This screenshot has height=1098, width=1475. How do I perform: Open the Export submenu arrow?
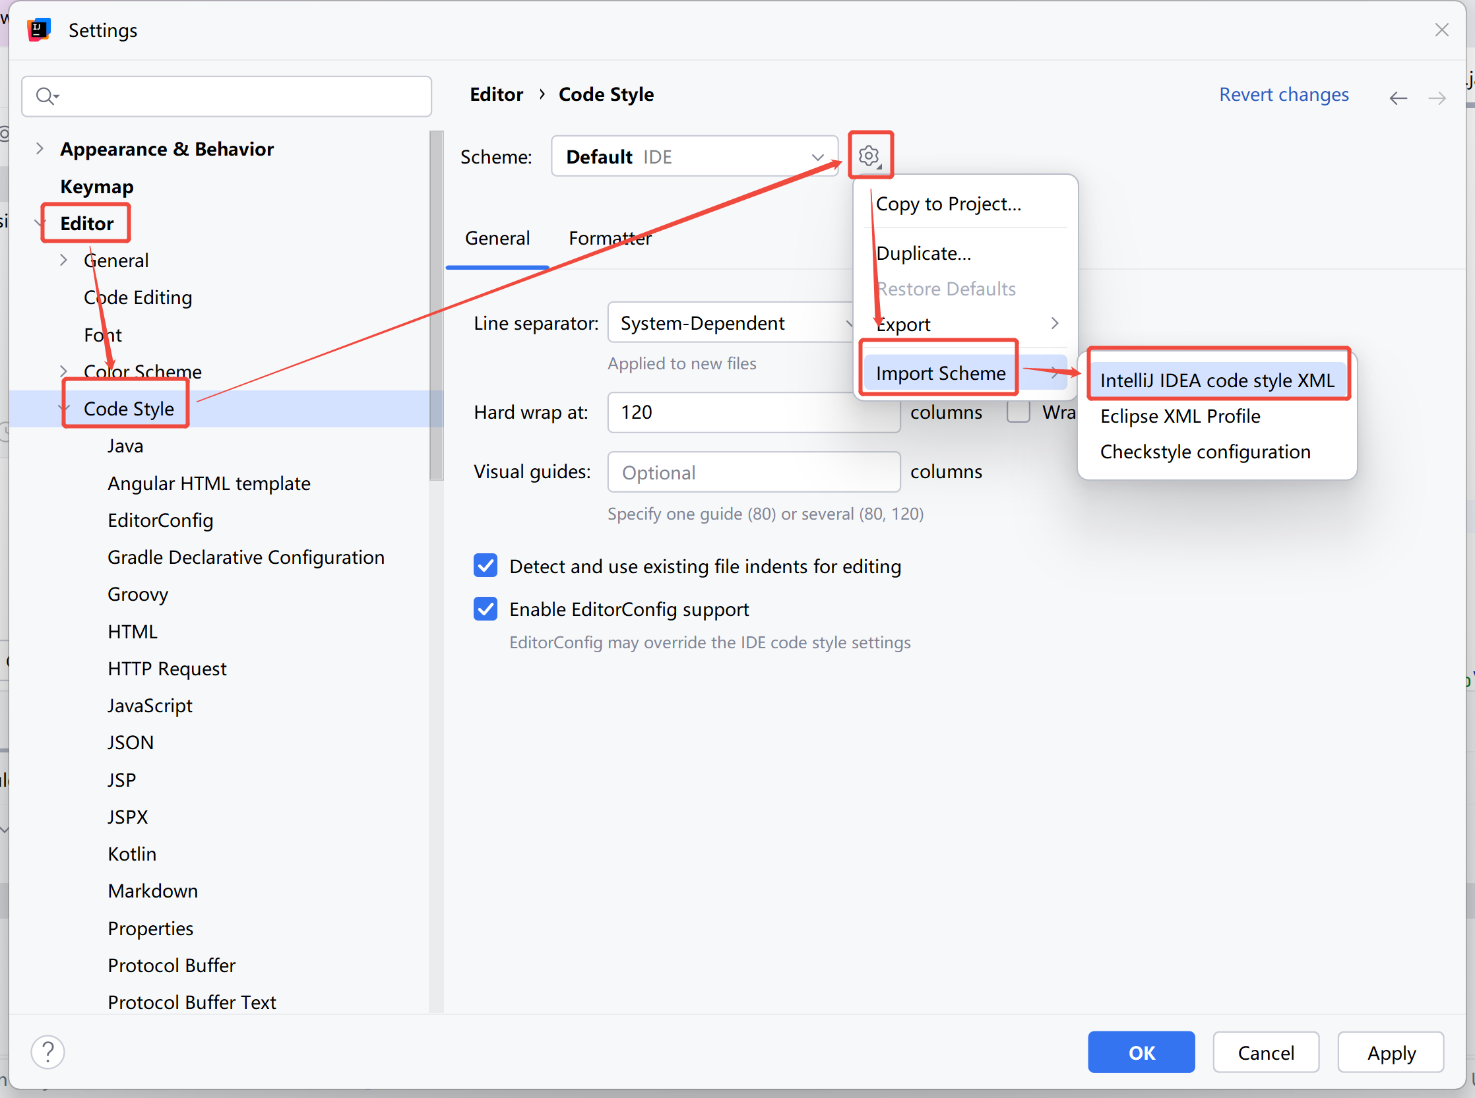click(1054, 324)
